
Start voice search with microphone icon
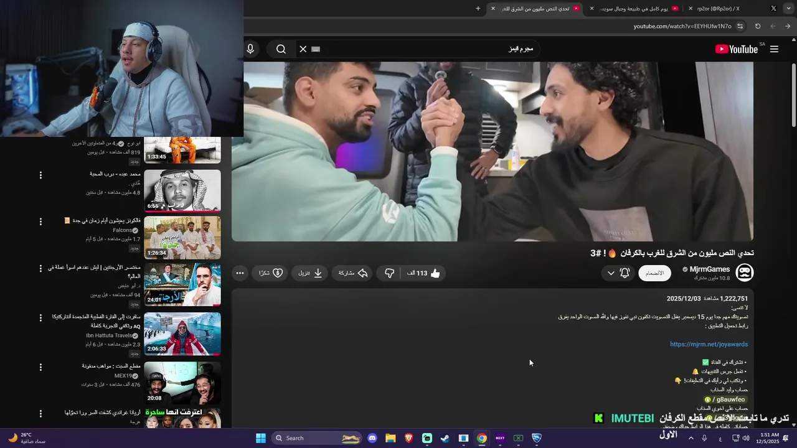(x=250, y=49)
